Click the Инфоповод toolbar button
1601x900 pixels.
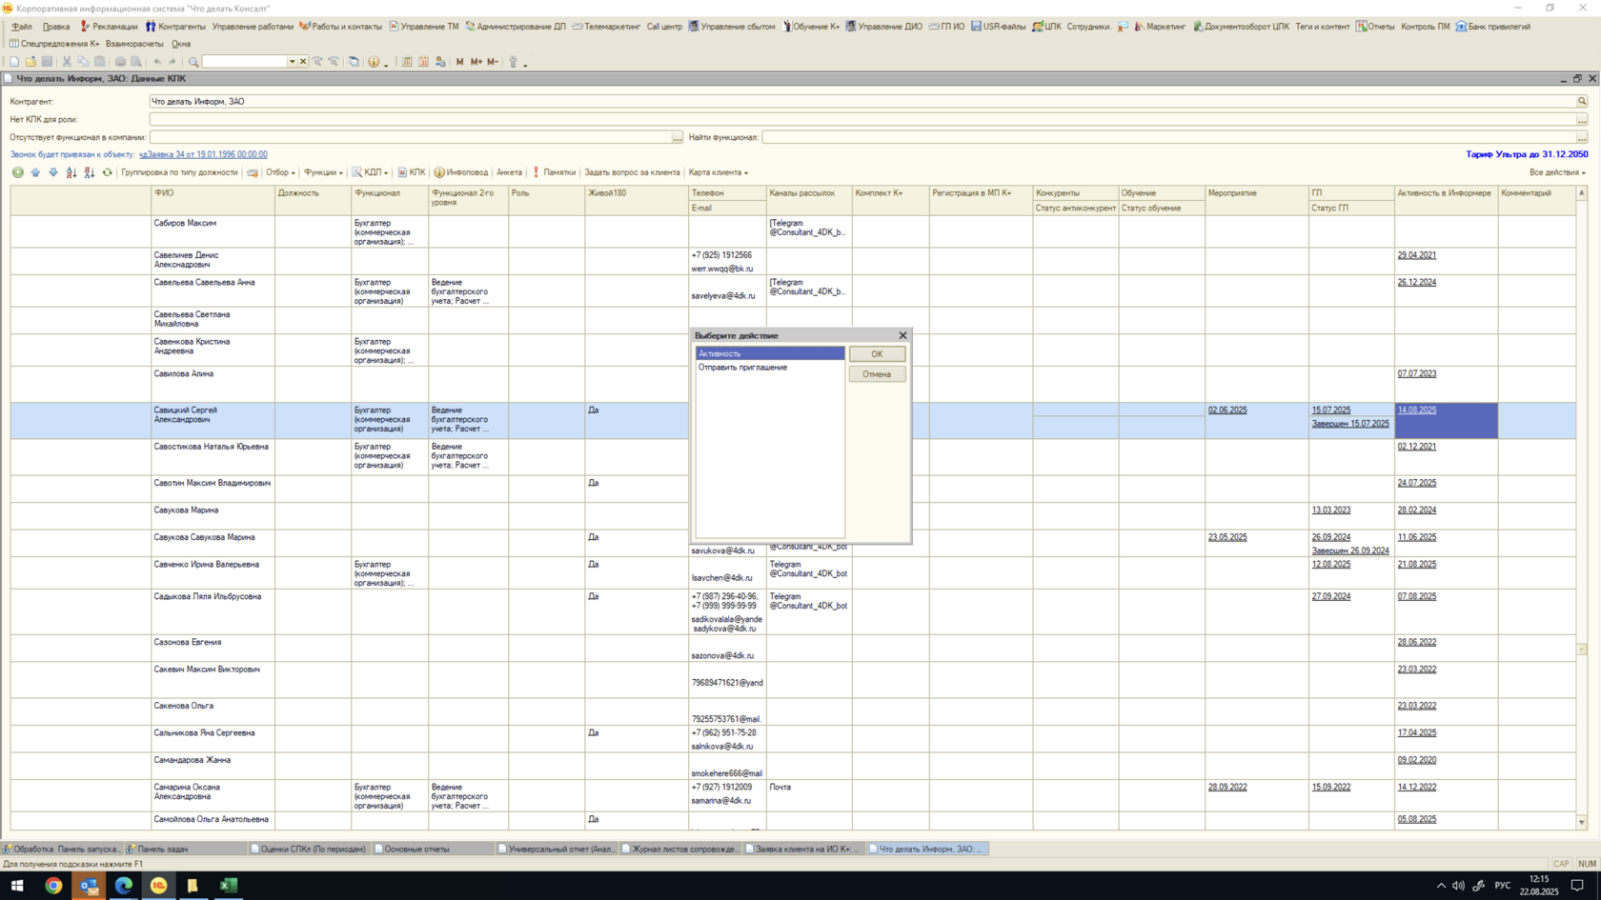coord(460,172)
